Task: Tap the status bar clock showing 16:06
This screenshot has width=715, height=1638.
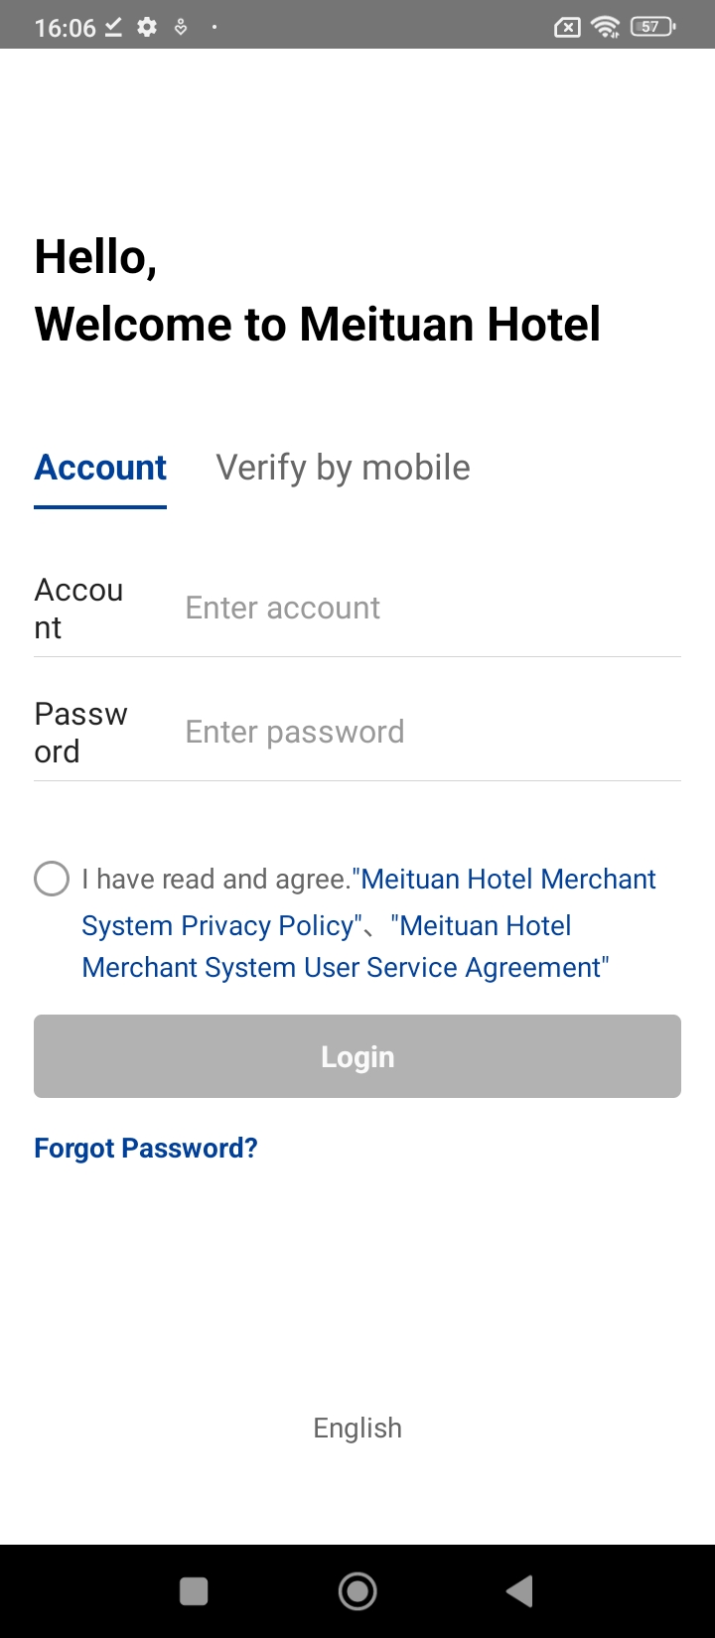Action: pyautogui.click(x=66, y=28)
